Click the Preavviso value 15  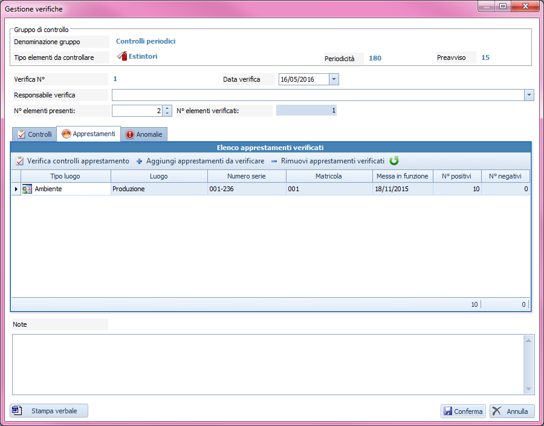coord(485,57)
